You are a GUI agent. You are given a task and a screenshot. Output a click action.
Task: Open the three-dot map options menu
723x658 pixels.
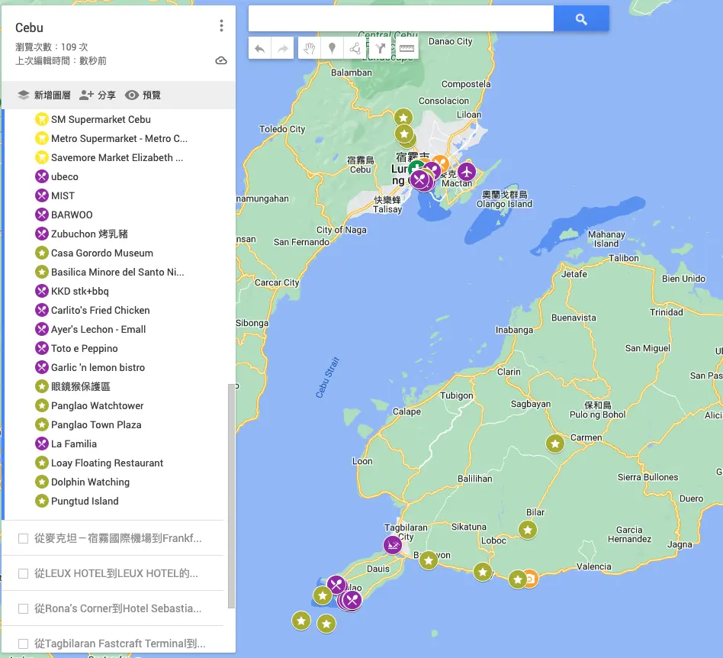click(x=221, y=27)
